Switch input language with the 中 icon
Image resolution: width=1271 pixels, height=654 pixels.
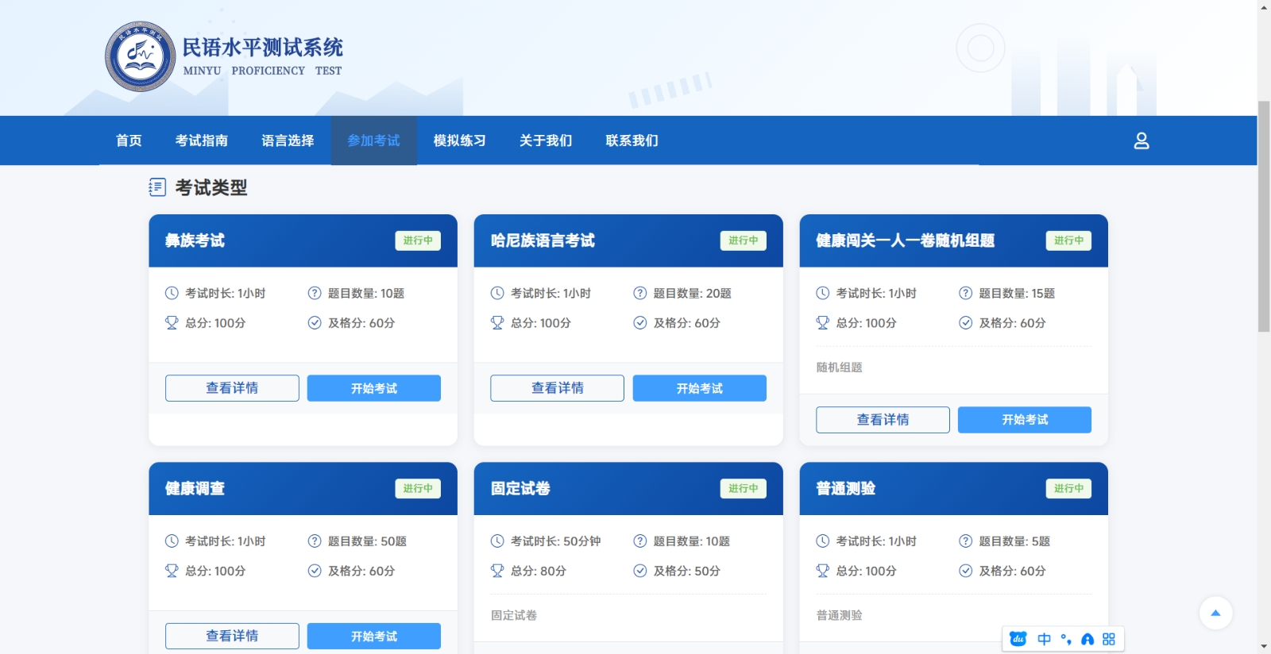tap(1044, 639)
